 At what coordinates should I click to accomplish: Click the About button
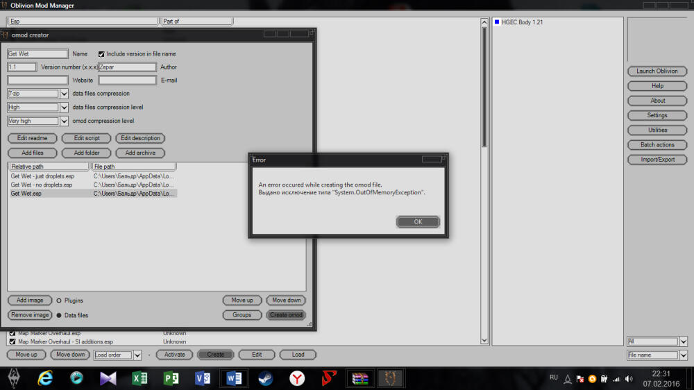click(657, 101)
